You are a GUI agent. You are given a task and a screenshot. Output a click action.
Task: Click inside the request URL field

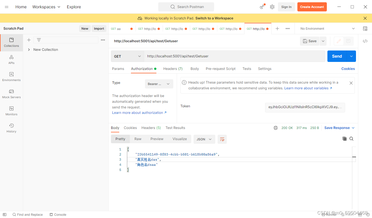pos(234,56)
